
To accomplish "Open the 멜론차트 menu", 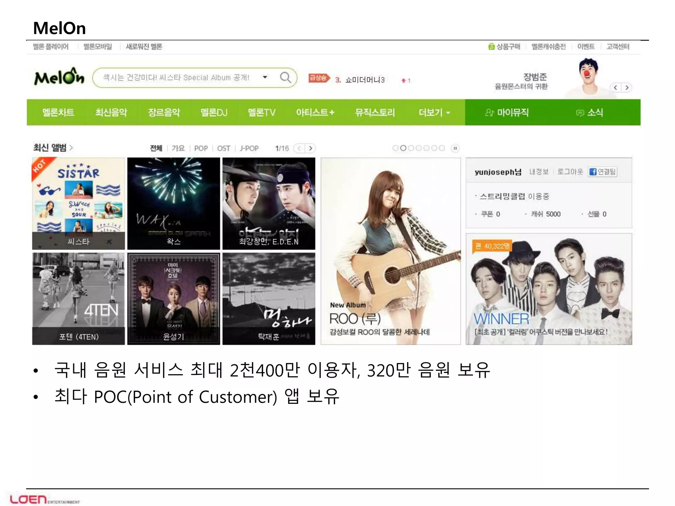I will (58, 113).
